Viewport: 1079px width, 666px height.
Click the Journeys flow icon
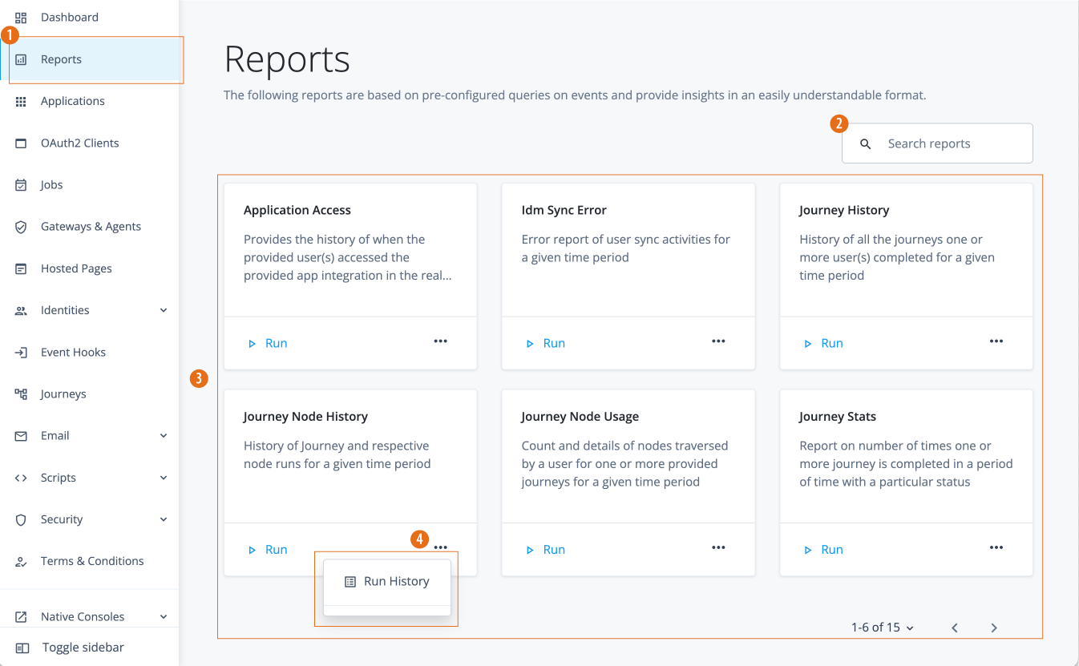coord(21,394)
